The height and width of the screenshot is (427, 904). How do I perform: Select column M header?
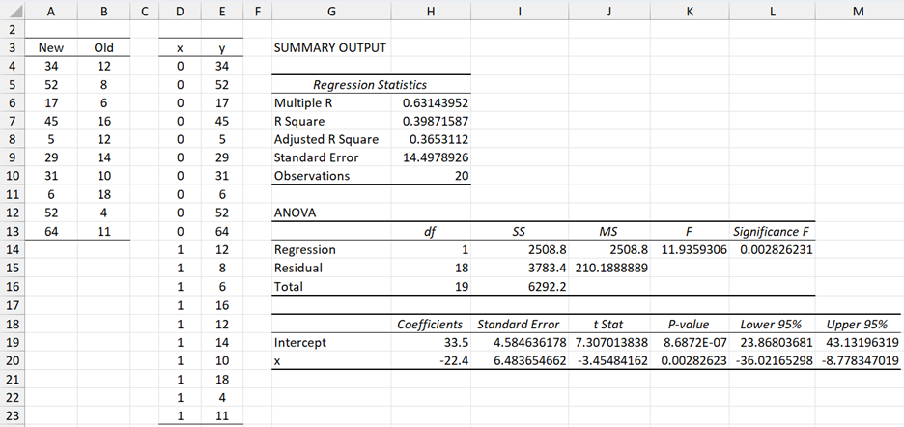coord(859,10)
